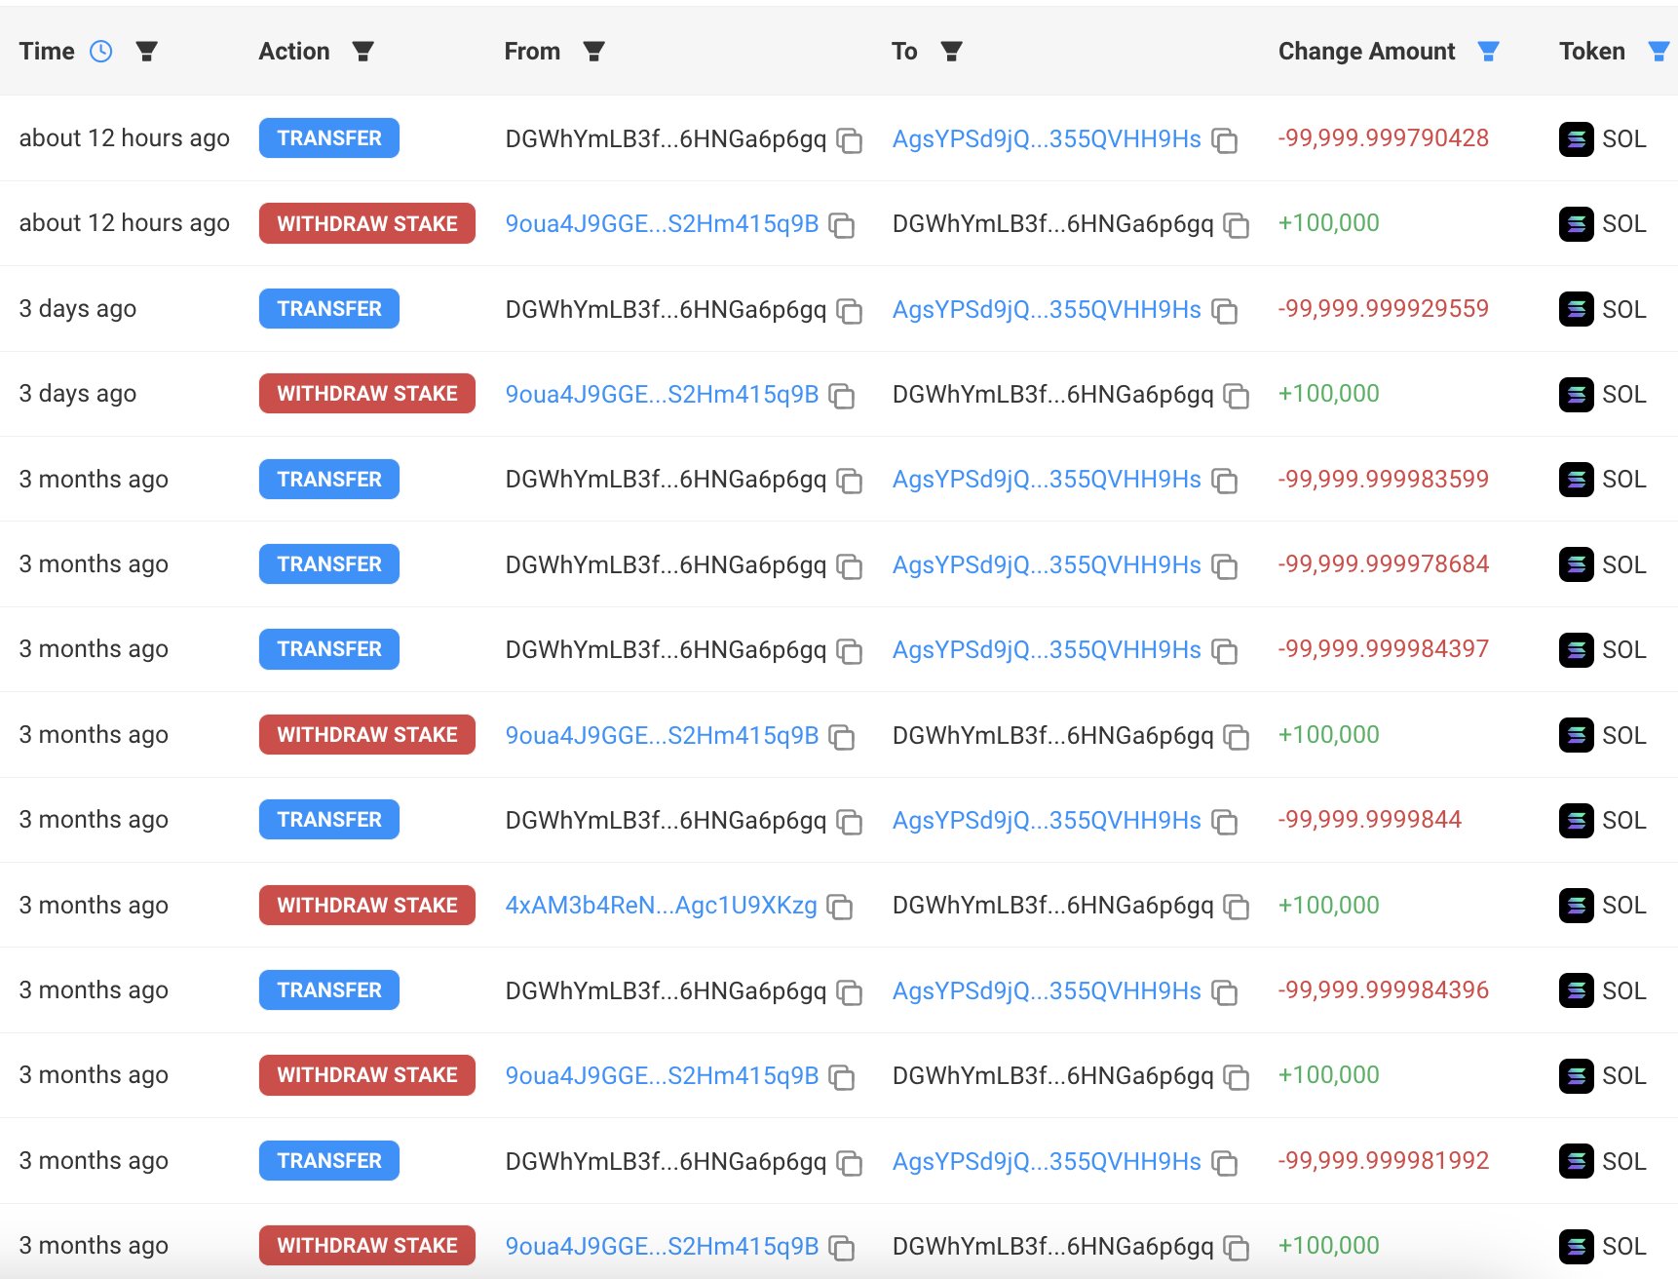Click SOL label in -99,999.999984397 row

coord(1624,650)
